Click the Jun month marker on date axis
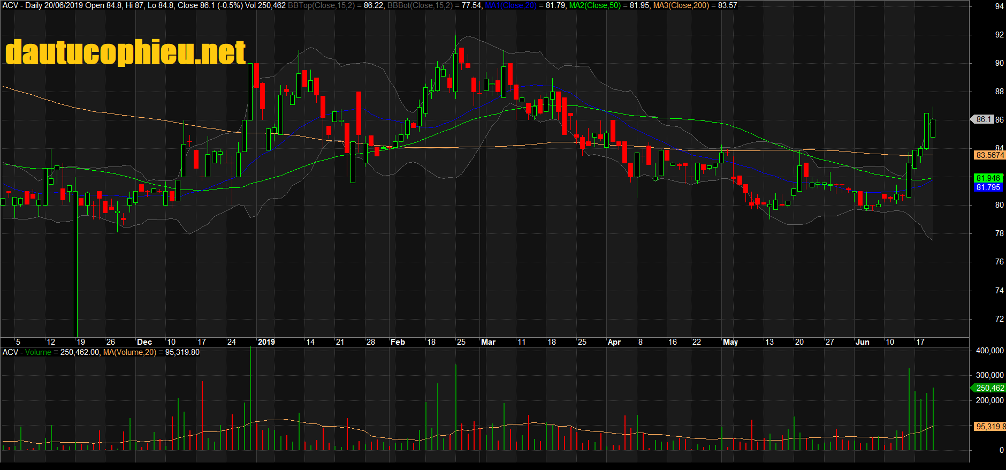Image resolution: width=1006 pixels, height=470 pixels. [x=862, y=342]
